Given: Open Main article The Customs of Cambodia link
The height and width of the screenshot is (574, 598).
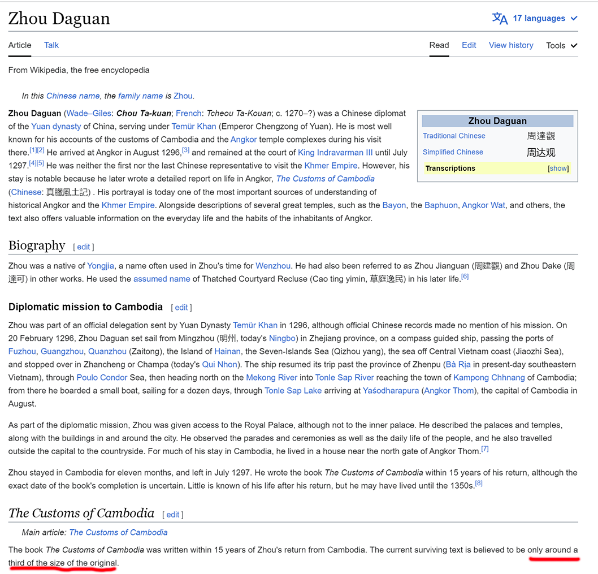Looking at the screenshot, I should tap(118, 532).
